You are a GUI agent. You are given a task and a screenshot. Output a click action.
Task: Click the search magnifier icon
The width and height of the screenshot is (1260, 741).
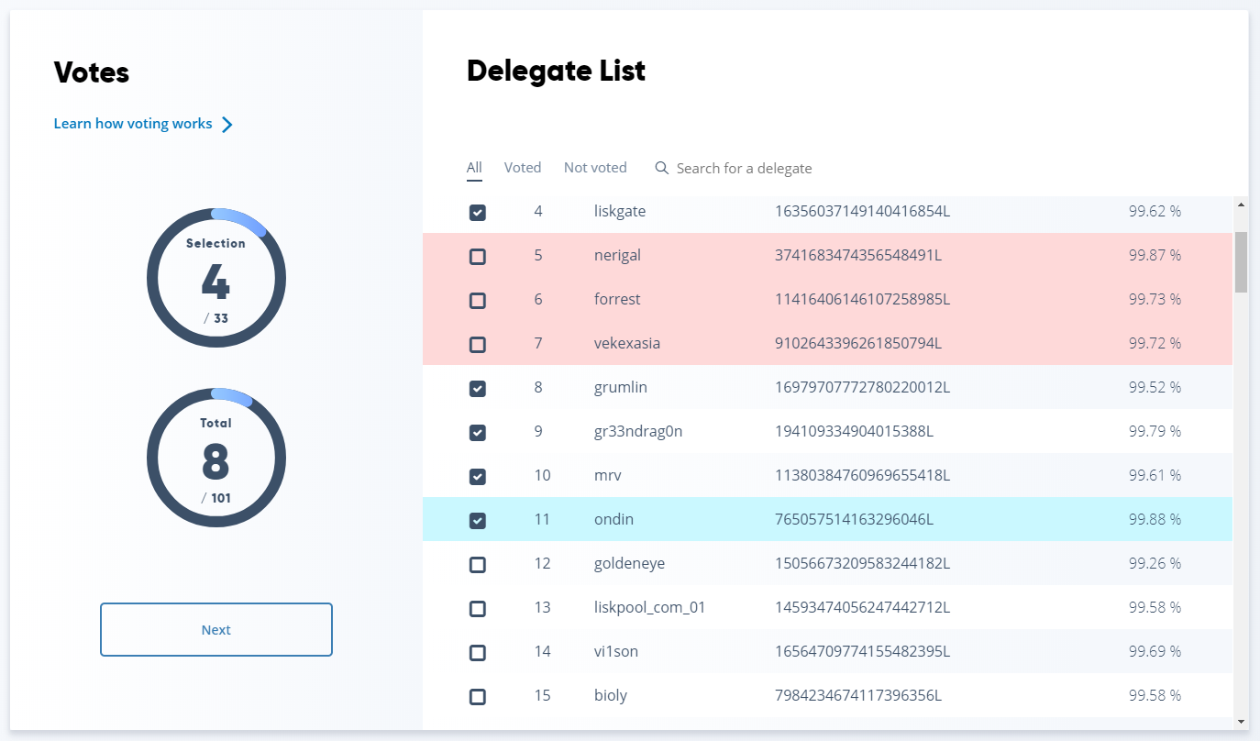[x=662, y=168]
